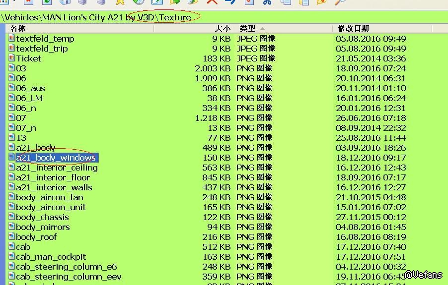Click the date 18.12.2016 09:17

[x=371, y=158]
